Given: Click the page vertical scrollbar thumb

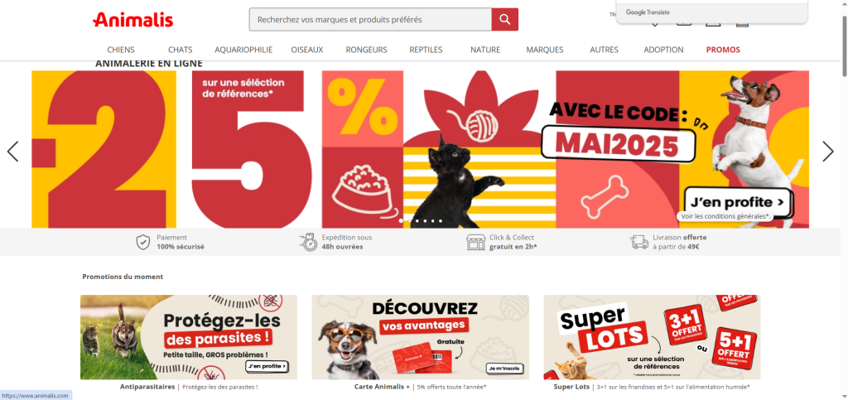Looking at the screenshot, I should coord(844,46).
